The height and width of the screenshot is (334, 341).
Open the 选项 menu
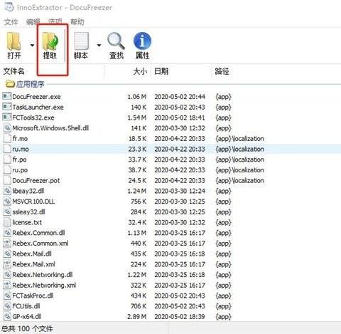(x=55, y=22)
